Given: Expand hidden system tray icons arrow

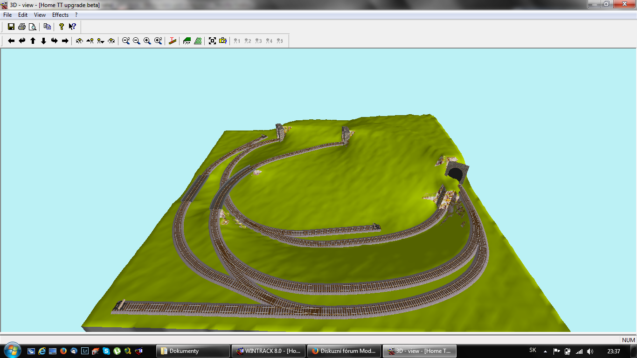Looking at the screenshot, I should (545, 351).
